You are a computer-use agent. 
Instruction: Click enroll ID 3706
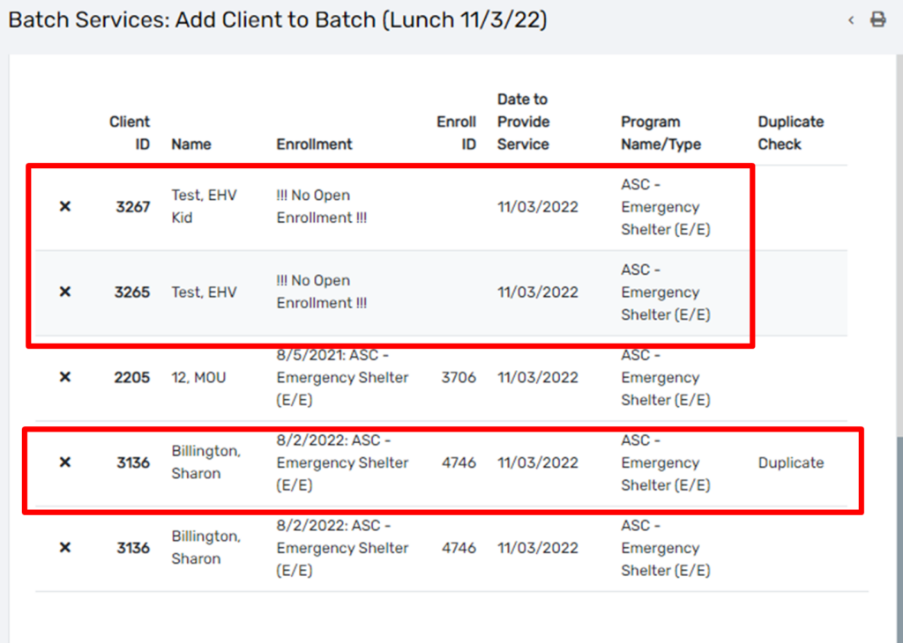pos(459,377)
